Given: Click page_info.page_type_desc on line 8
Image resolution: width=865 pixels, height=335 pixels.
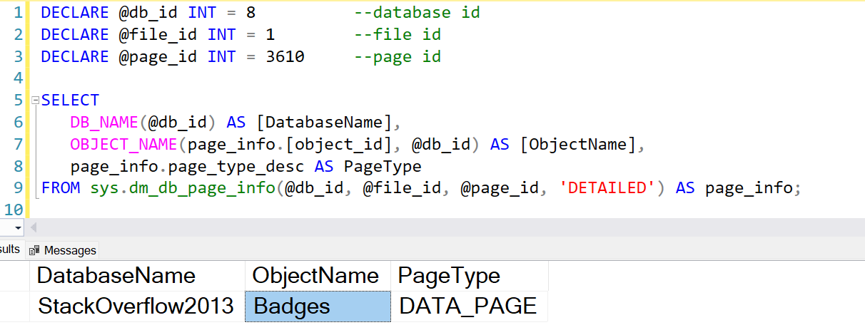Looking at the screenshot, I should [187, 167].
